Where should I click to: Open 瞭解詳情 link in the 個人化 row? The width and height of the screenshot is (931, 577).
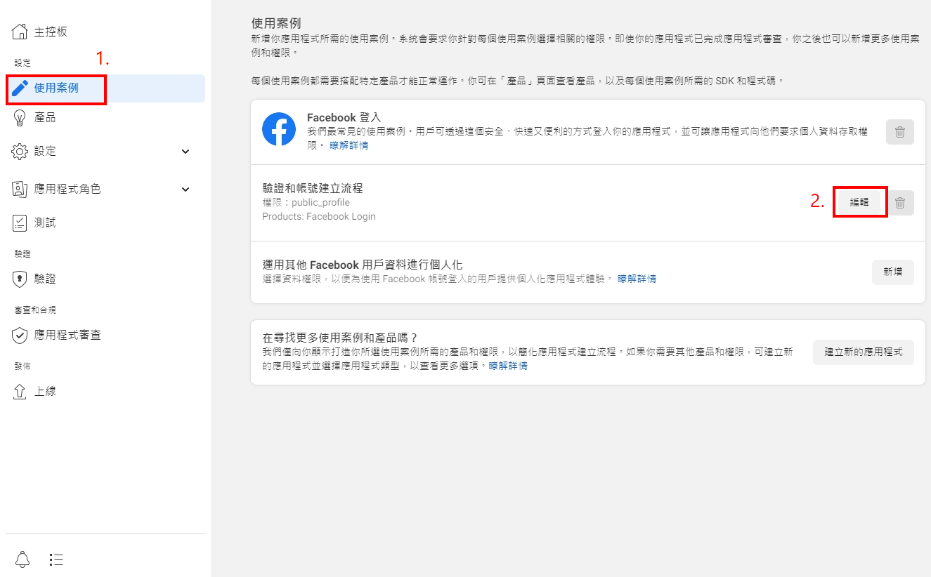click(637, 279)
